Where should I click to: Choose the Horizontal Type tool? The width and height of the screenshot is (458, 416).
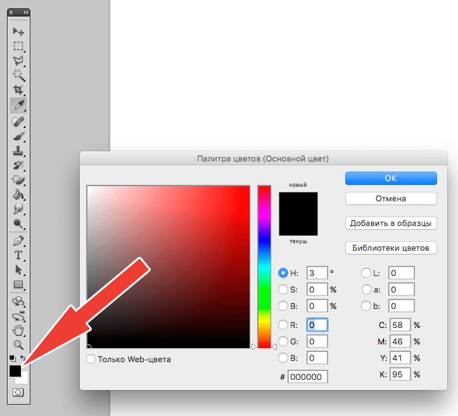point(19,255)
